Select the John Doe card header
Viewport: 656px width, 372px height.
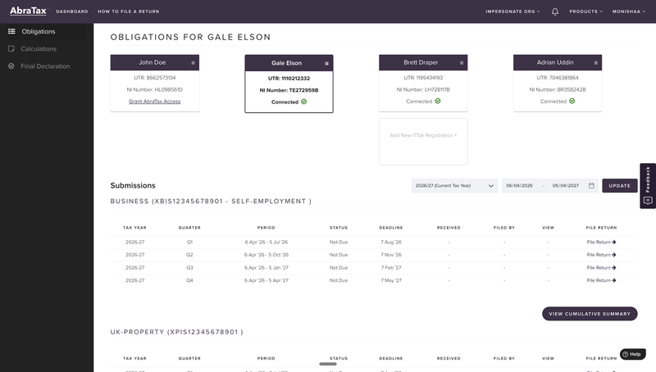pos(154,62)
